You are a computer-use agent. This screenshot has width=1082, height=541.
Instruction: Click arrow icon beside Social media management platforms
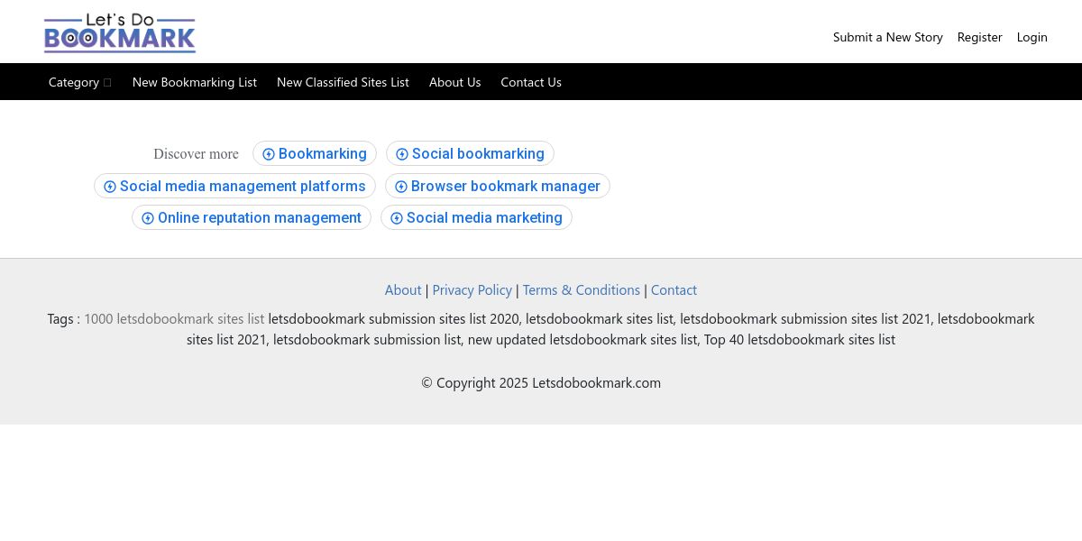pyautogui.click(x=110, y=187)
